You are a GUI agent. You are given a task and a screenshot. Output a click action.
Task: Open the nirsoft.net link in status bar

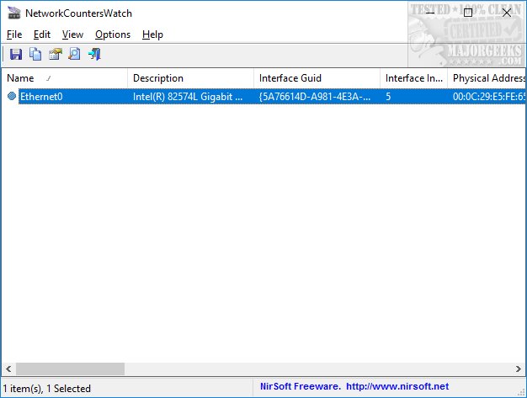(397, 386)
